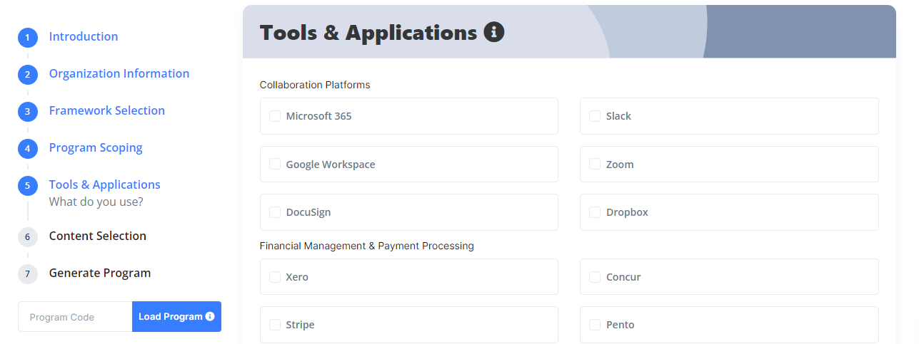Click the Load Program button
919x344 pixels.
pos(176,317)
